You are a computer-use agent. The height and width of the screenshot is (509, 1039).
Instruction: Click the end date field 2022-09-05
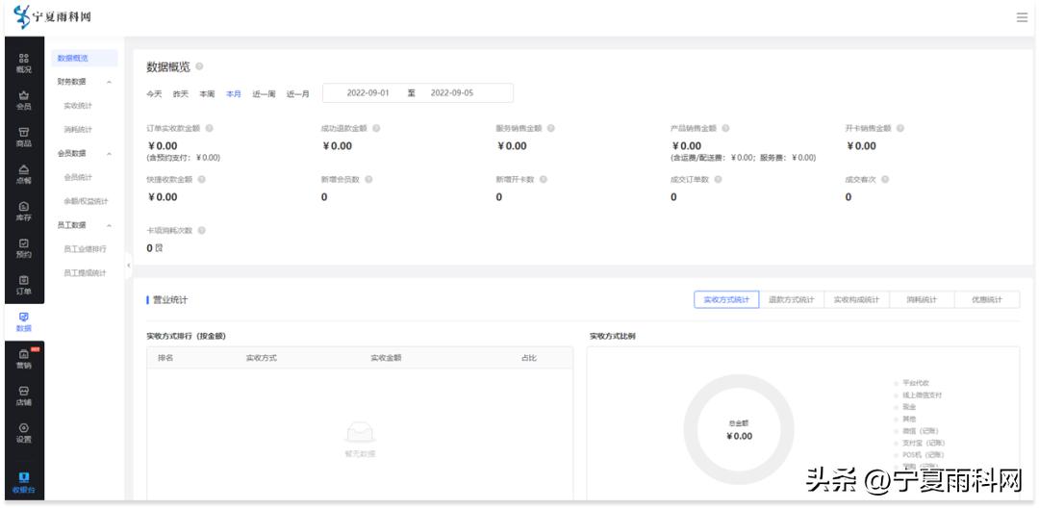(452, 92)
